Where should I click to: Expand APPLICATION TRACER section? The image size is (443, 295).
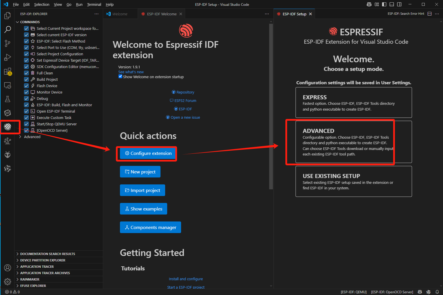(x=59, y=267)
